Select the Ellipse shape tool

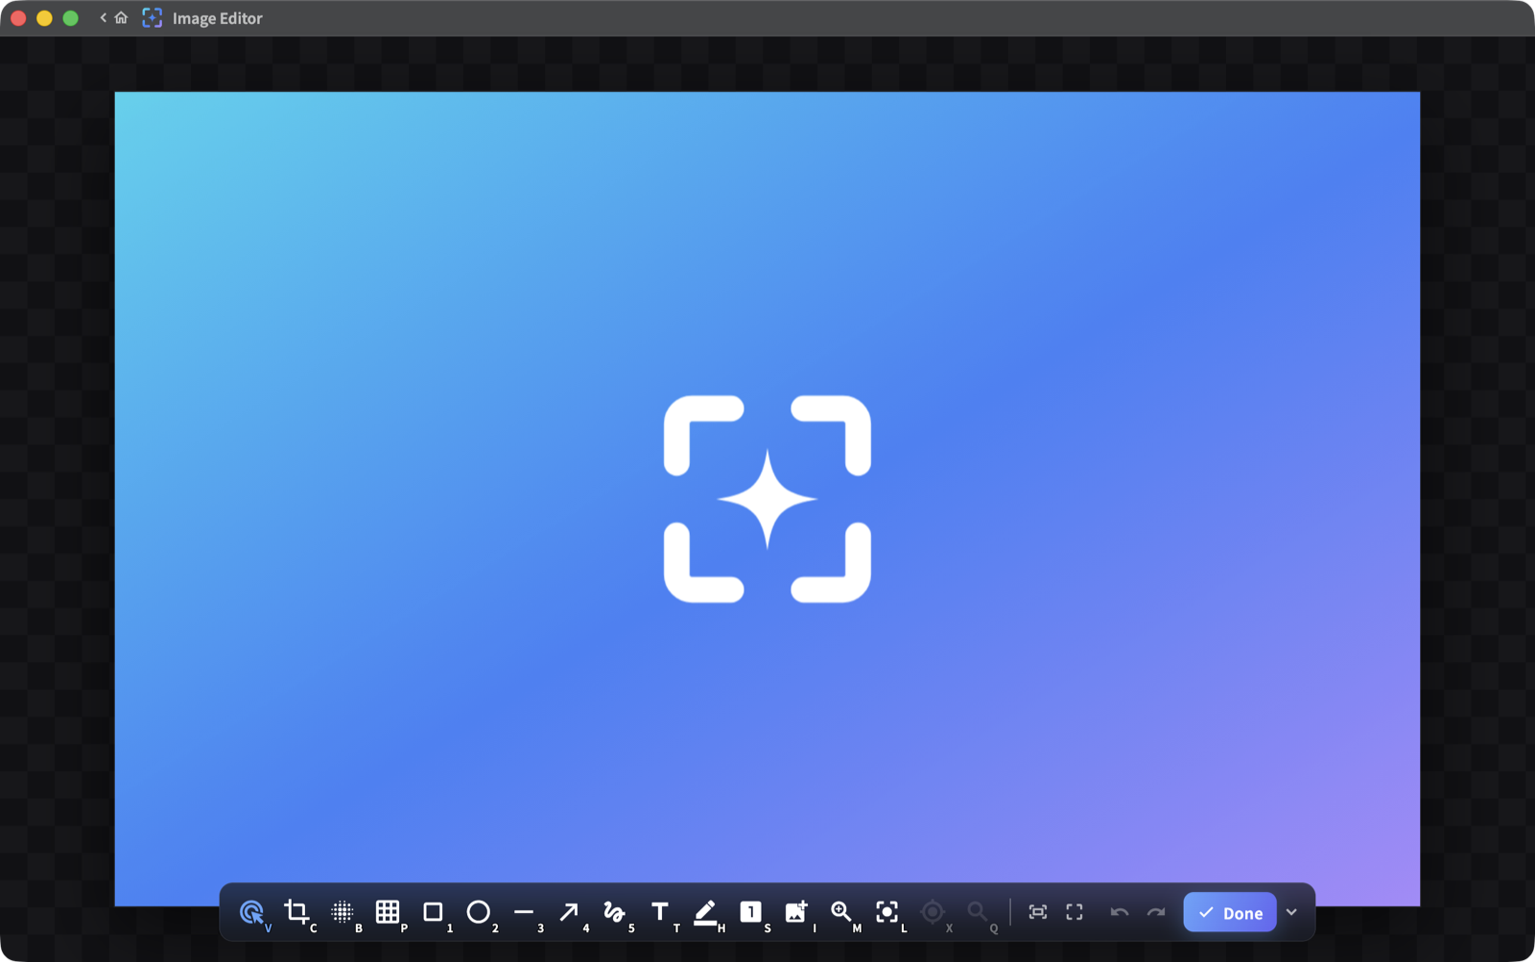click(x=479, y=912)
